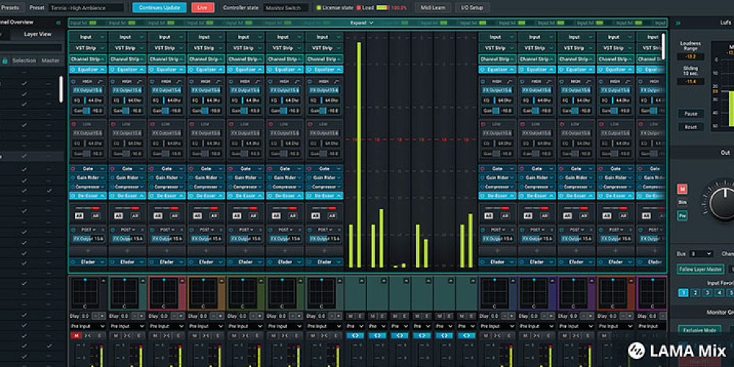The height and width of the screenshot is (367, 734).
Task: Click the double-arrow icon beside Lufs panel
Action: 677,22
